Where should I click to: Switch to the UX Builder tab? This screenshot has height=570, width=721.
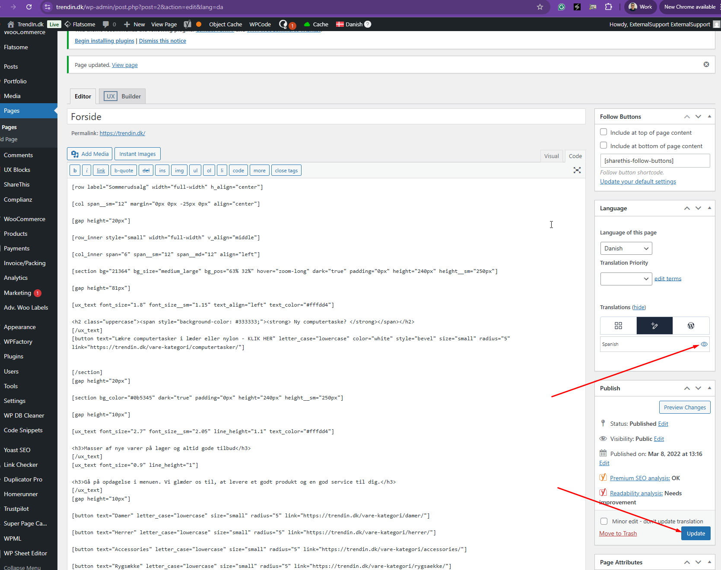click(x=123, y=96)
